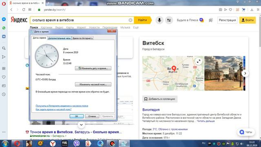Reload the Yandex page
Screen dimensions: 261x147
click(x=24, y=10)
